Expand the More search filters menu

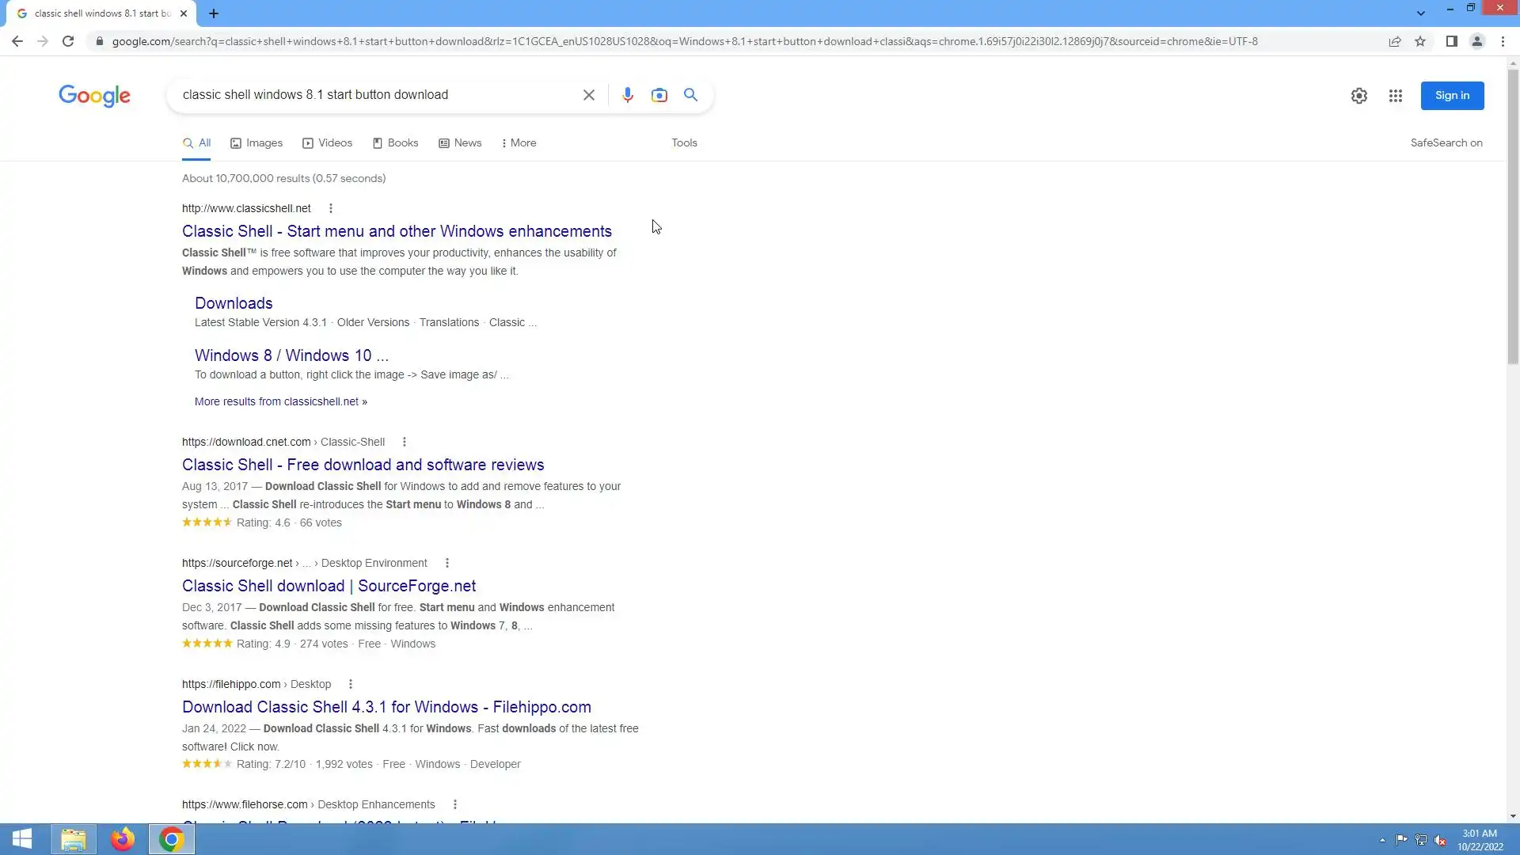click(x=519, y=143)
